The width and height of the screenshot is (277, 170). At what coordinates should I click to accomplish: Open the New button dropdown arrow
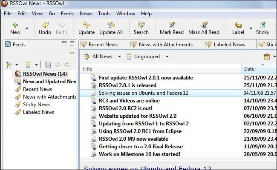pyautogui.click(x=27, y=29)
